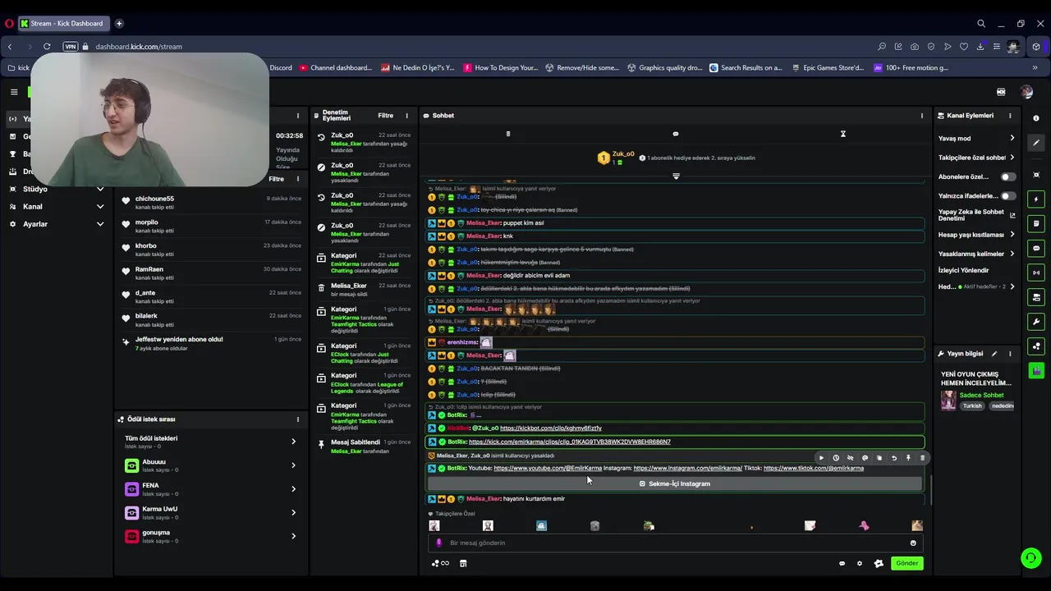This screenshot has width=1051, height=591.
Task: Click the undo arrow icon in message toolbar
Action: coord(893,458)
